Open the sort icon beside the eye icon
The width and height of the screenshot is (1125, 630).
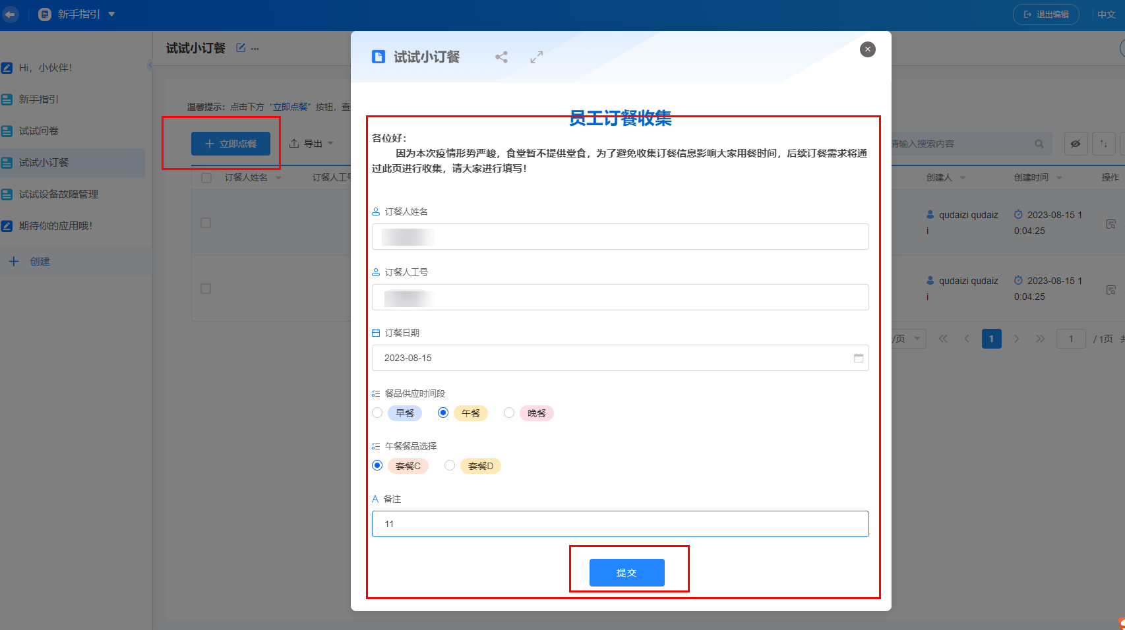1103,143
